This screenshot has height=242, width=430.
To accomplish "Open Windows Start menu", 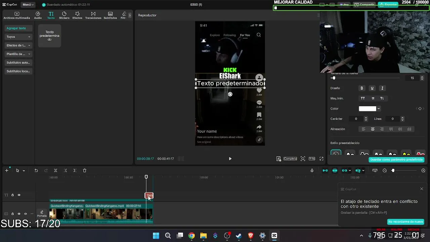I will coord(156,236).
